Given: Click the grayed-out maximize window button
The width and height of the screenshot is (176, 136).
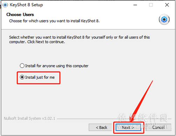Looking at the screenshot, I should point(151,5).
